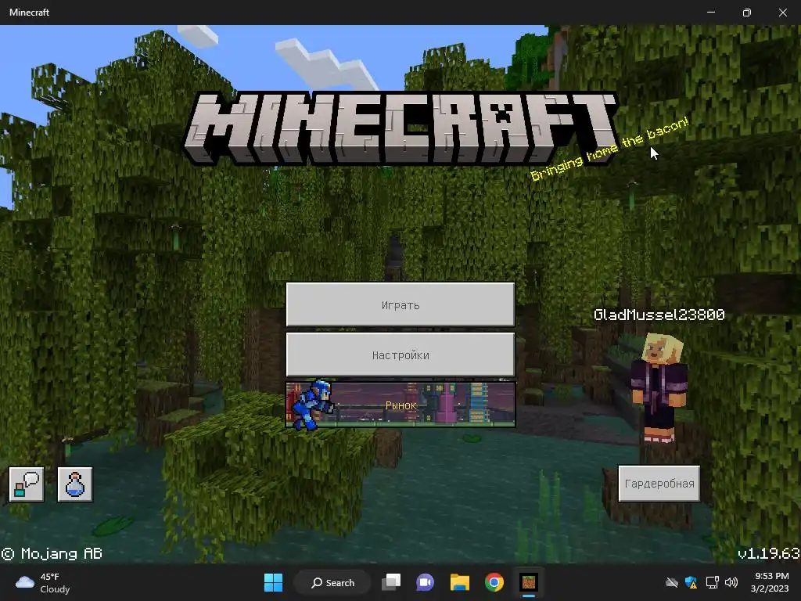Open Windows Security tray icon
This screenshot has width=801, height=601.
click(691, 582)
